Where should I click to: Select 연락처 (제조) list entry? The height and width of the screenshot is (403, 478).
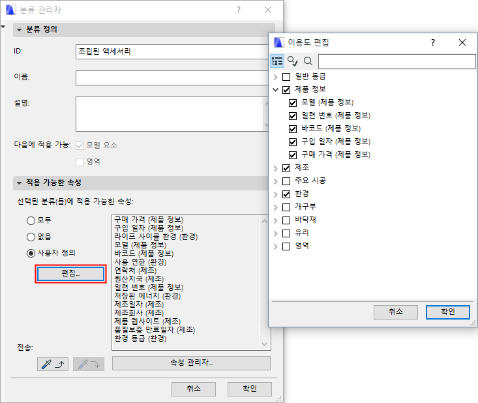click(136, 271)
